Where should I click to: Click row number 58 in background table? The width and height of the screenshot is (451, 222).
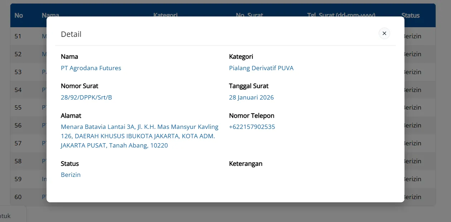[x=18, y=161]
